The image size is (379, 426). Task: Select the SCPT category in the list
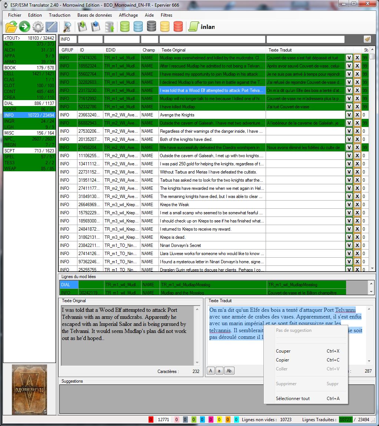pyautogui.click(x=29, y=151)
